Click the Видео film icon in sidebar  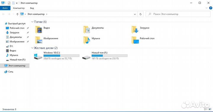click(x=7, y=51)
